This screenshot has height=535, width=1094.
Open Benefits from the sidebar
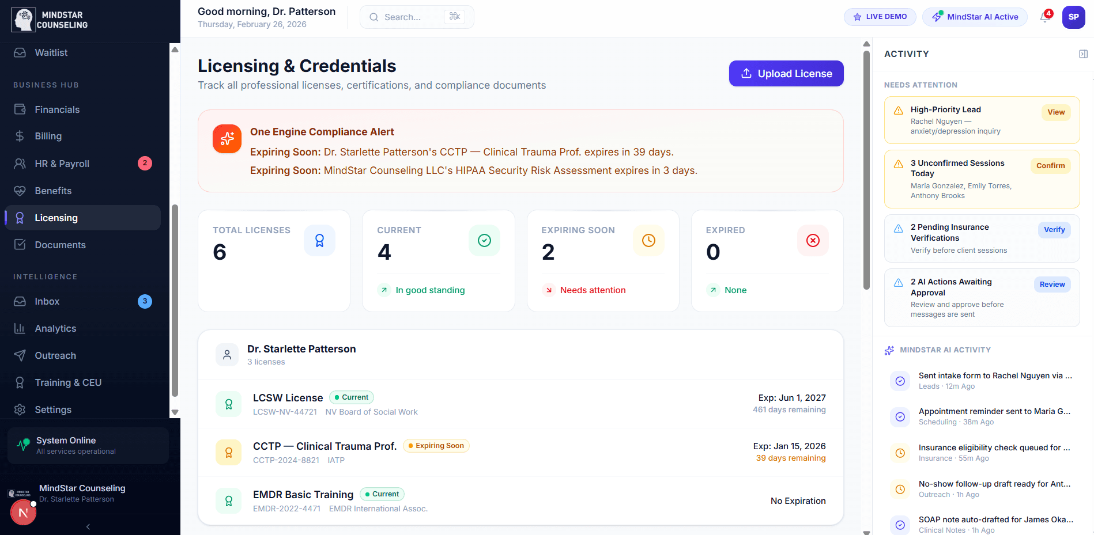click(x=54, y=191)
